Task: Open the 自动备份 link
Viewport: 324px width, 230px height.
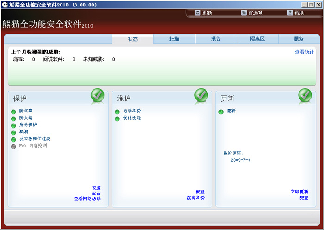Action: (x=132, y=111)
